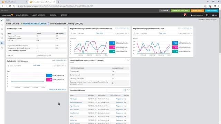Go to next time period in Phones chart
221x124 pixels.
coord(191,33)
